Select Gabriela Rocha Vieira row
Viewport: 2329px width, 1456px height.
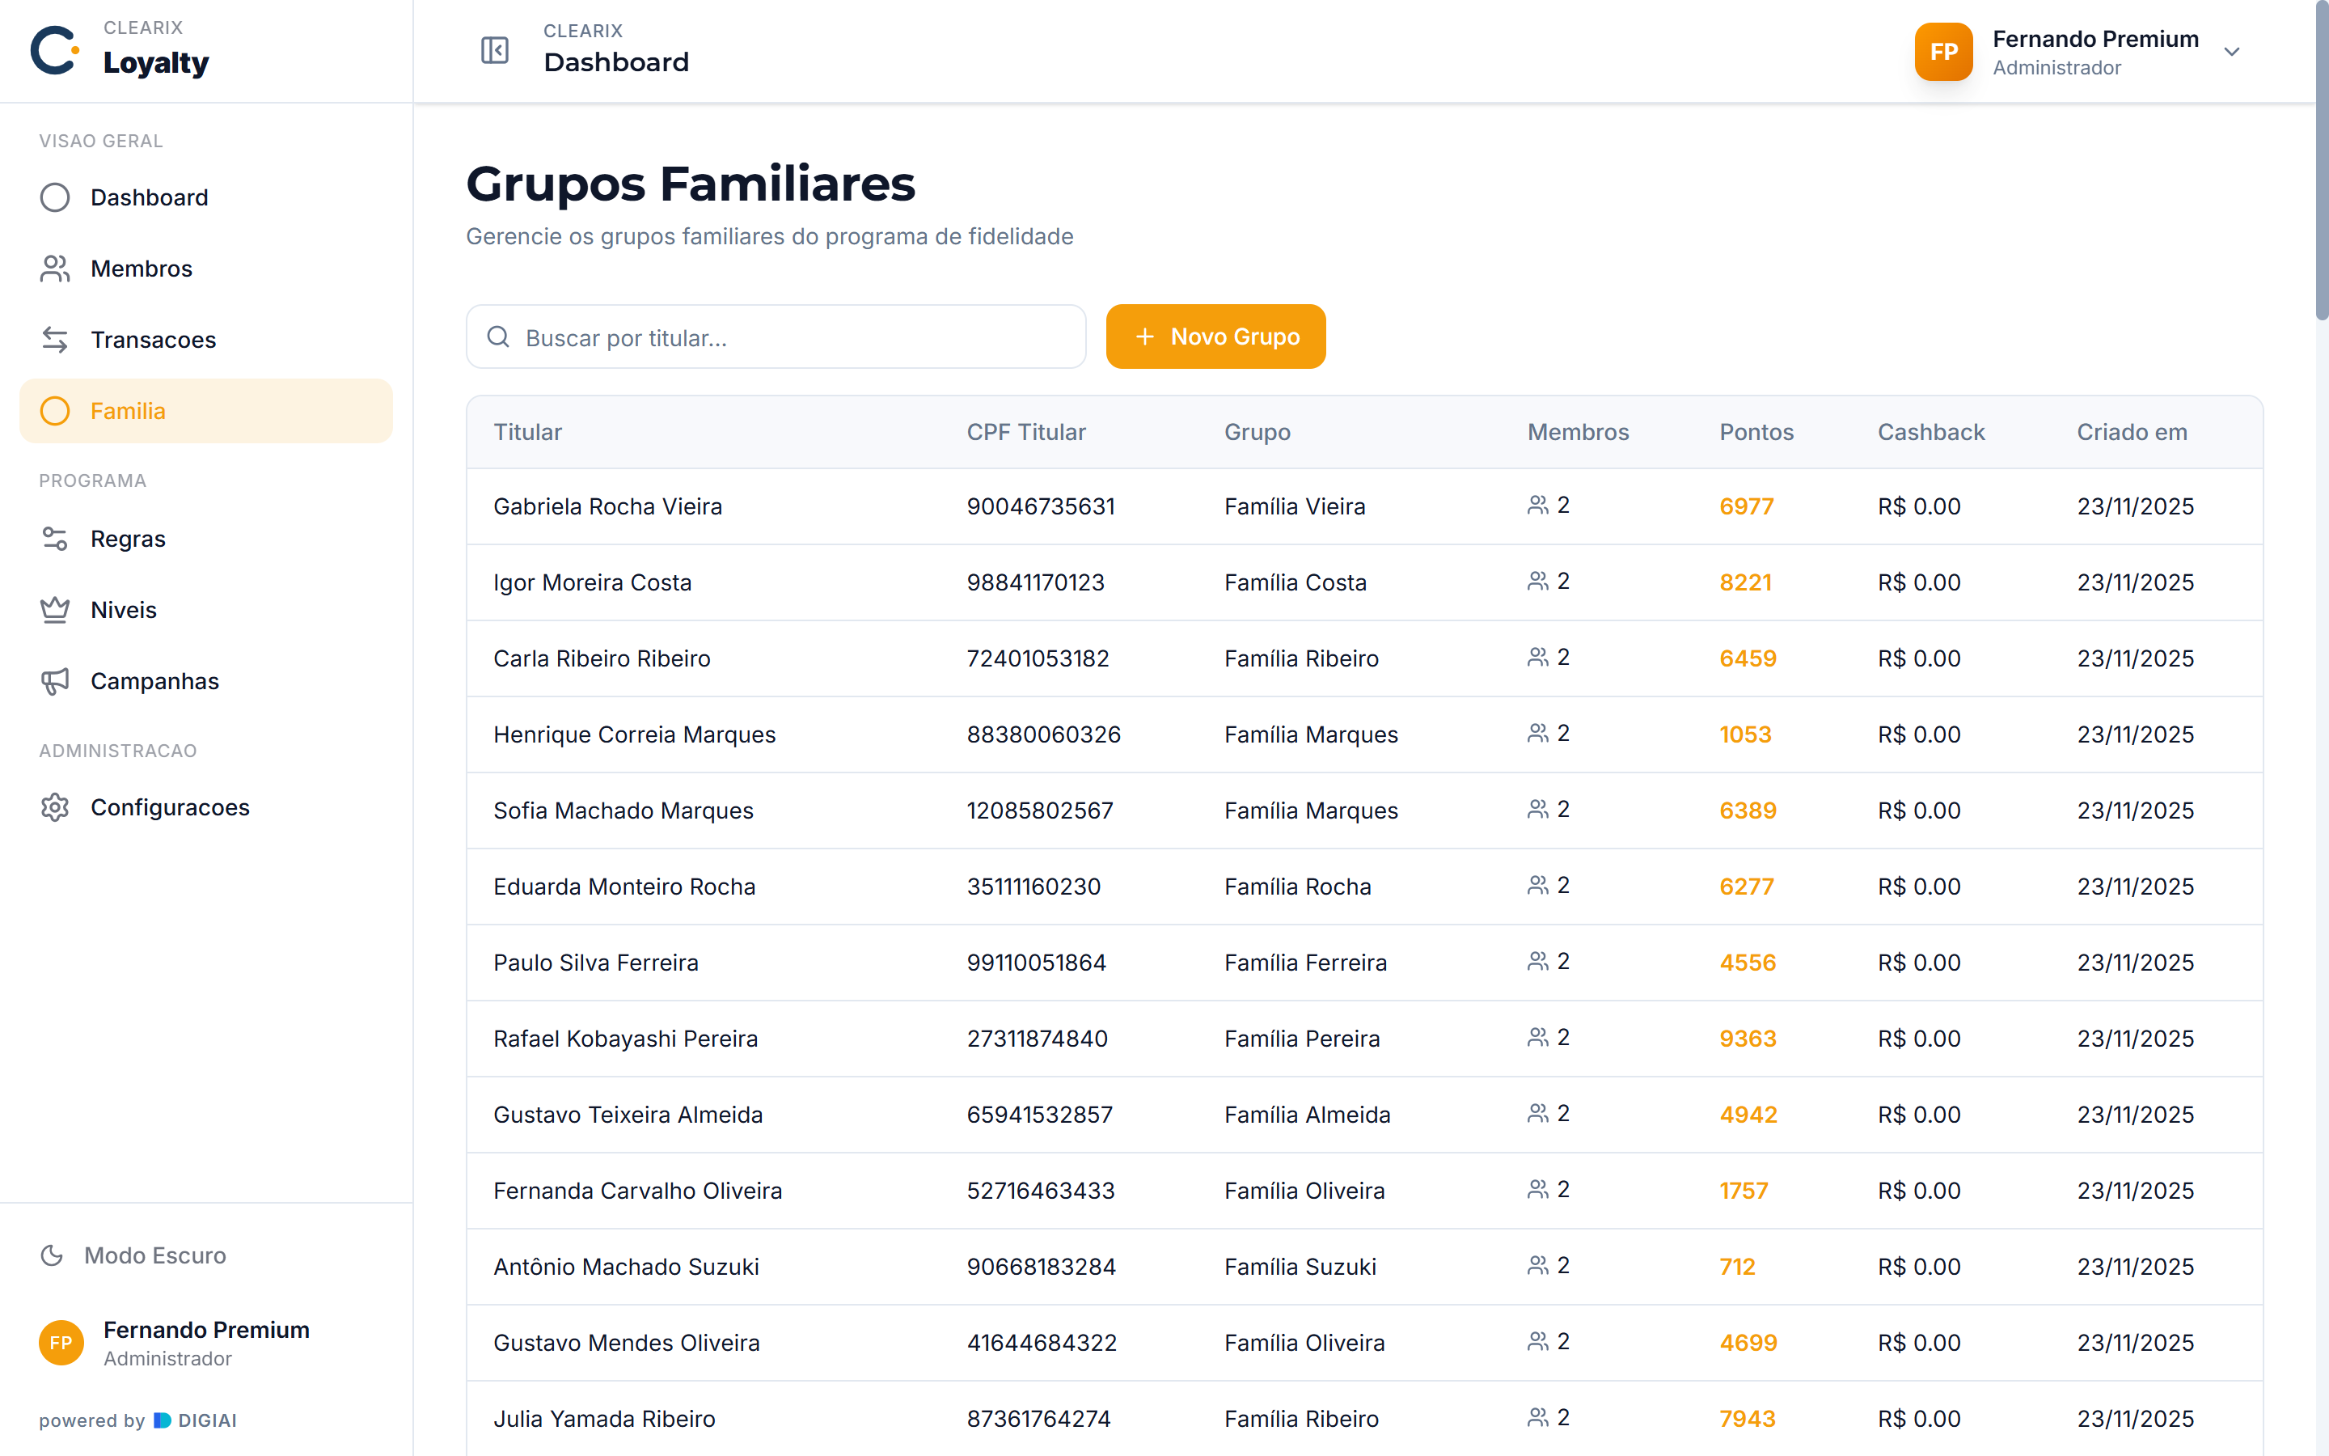[1365, 506]
